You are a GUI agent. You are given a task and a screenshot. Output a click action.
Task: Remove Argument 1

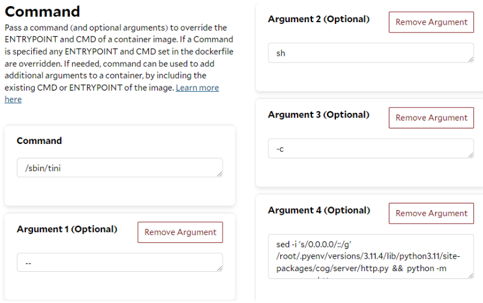point(180,232)
